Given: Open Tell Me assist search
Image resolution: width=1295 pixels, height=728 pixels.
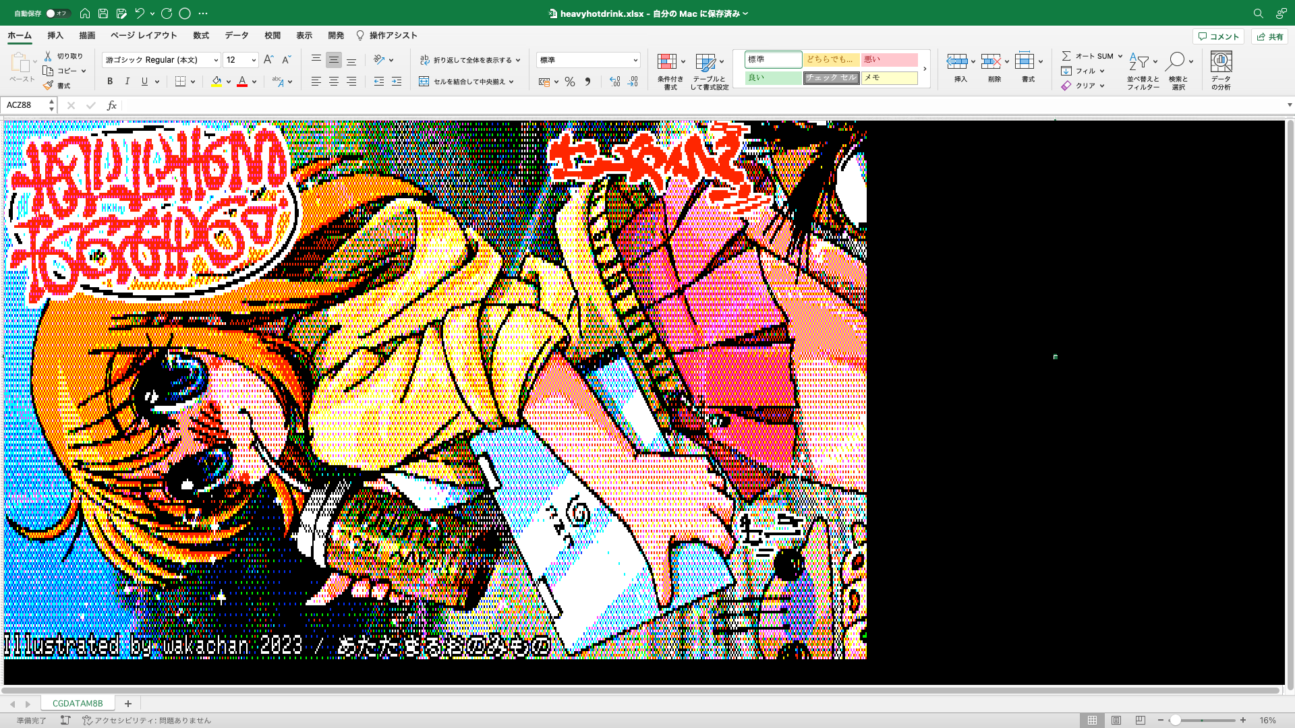Looking at the screenshot, I should click(387, 36).
